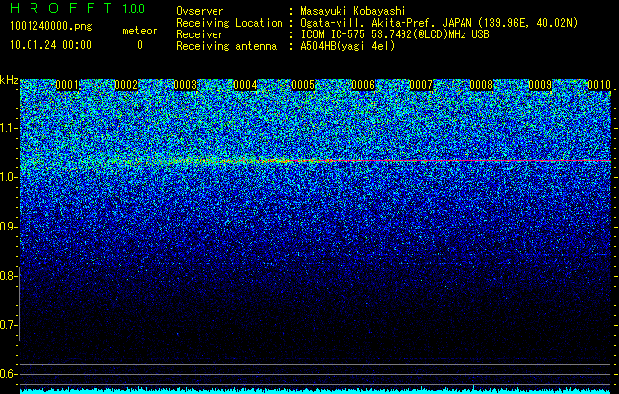Click the cyan signal level graph at the bottom
The width and height of the screenshot is (619, 394).
click(x=316, y=390)
